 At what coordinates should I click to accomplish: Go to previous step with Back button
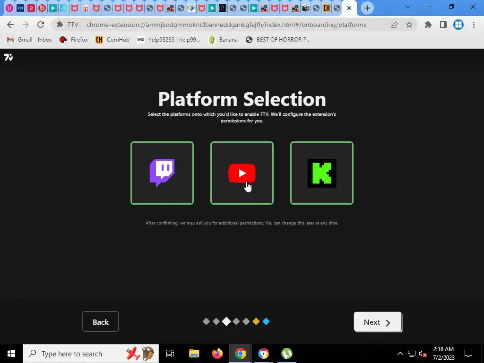100,321
